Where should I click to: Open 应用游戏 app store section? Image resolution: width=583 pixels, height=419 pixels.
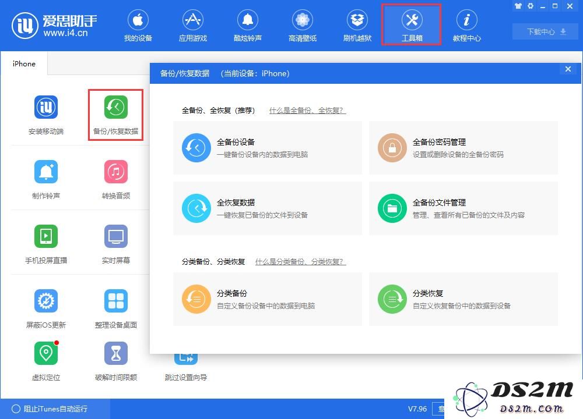click(x=192, y=26)
